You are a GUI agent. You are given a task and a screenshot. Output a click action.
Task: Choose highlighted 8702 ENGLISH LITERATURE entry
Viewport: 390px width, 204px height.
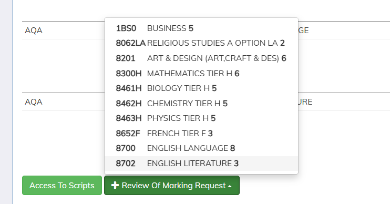(x=201, y=164)
